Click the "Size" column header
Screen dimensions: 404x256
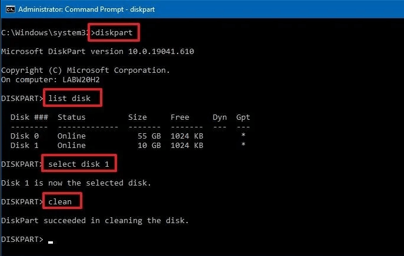(138, 117)
